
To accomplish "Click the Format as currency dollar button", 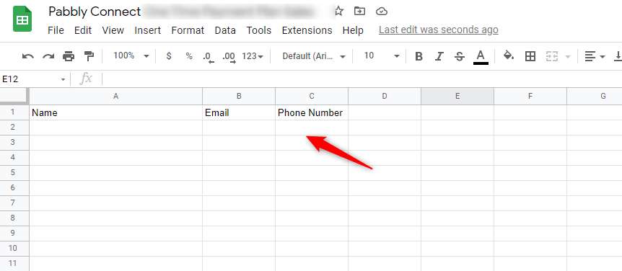I will tap(169, 56).
